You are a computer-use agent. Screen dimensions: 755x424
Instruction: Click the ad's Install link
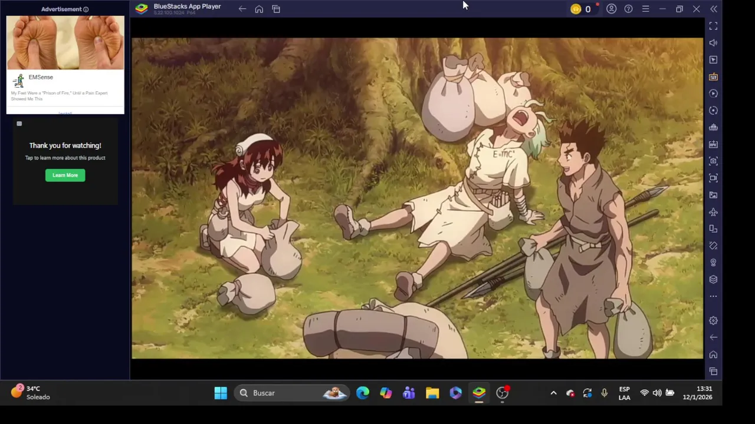pos(65,113)
